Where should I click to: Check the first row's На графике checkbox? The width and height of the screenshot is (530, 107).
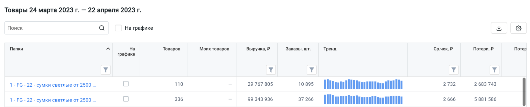126,84
